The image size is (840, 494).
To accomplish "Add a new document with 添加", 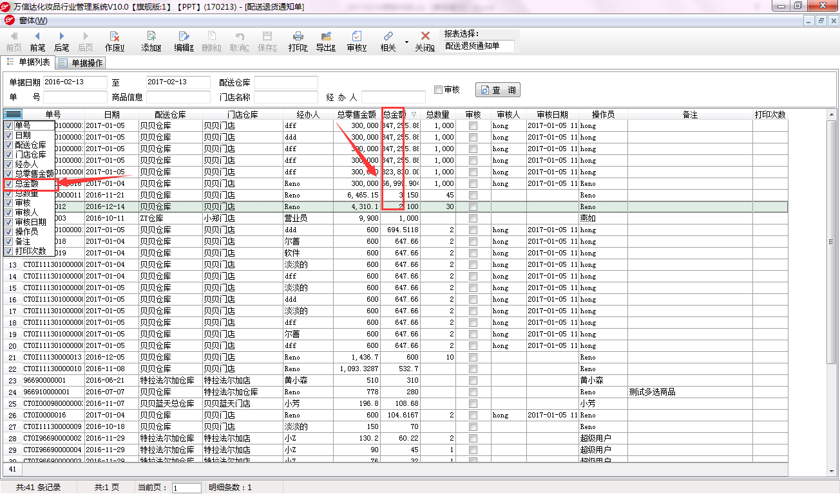I will tap(151, 41).
